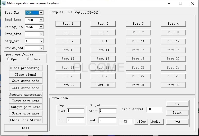Click the Port 21 button
The height and width of the screenshot is (136, 199).
(68, 68)
